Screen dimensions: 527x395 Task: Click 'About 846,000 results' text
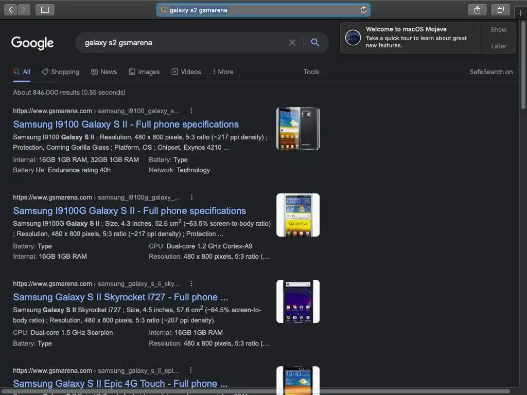click(69, 93)
